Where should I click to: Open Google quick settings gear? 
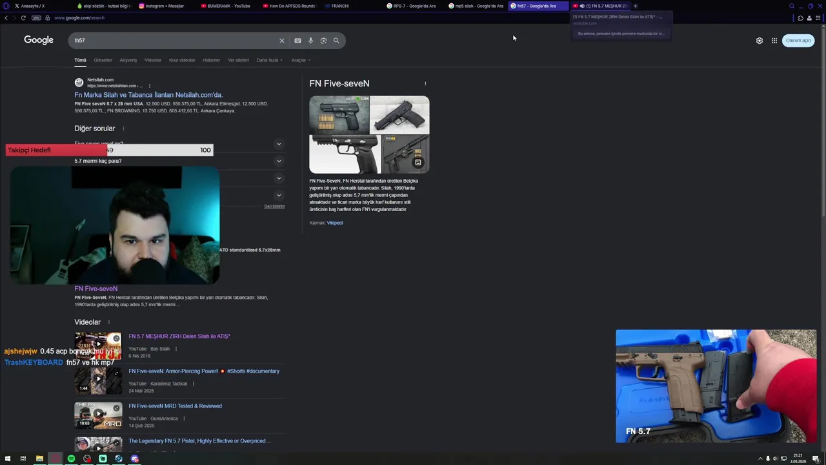[760, 41]
